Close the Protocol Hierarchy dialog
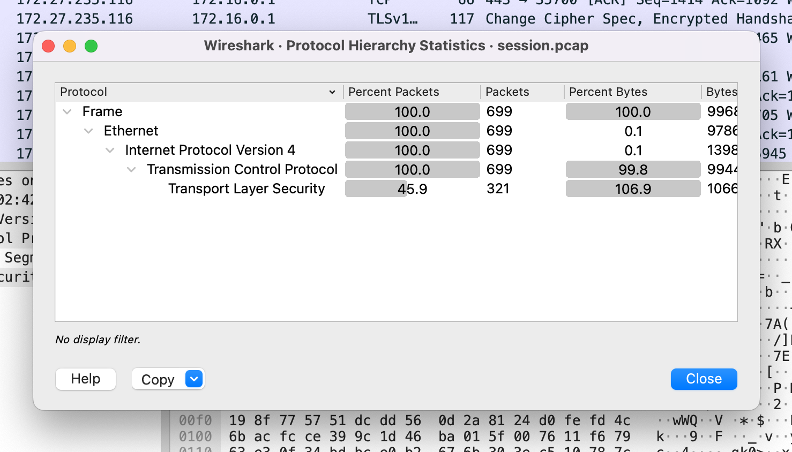This screenshot has height=452, width=792. tap(704, 379)
